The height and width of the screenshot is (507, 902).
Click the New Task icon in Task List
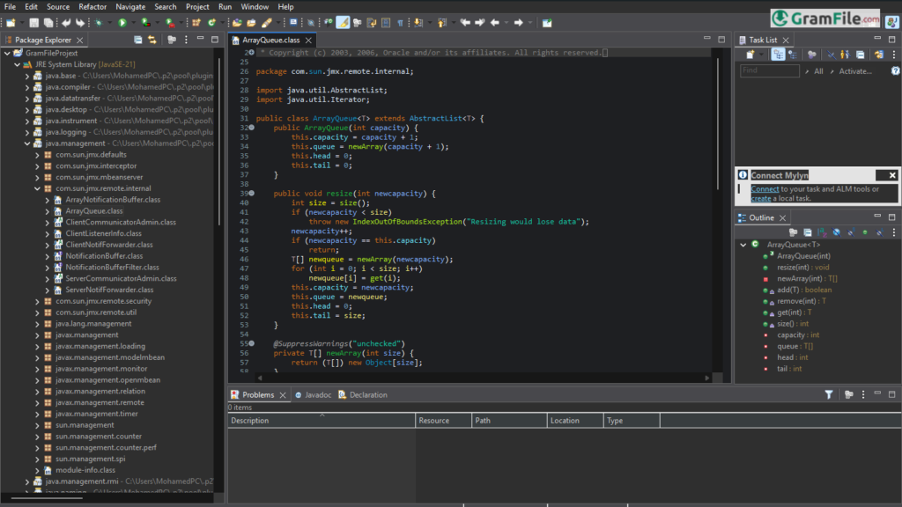(x=750, y=54)
